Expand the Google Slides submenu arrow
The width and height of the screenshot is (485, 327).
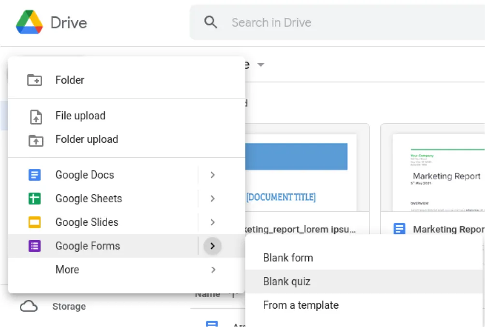point(213,222)
